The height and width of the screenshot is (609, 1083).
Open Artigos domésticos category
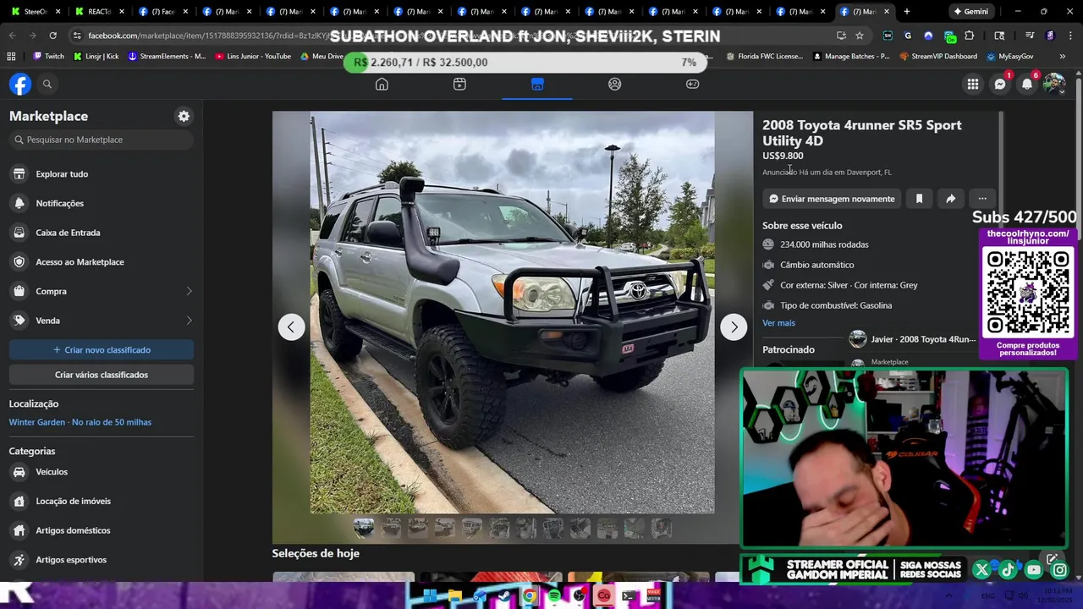pyautogui.click(x=102, y=530)
